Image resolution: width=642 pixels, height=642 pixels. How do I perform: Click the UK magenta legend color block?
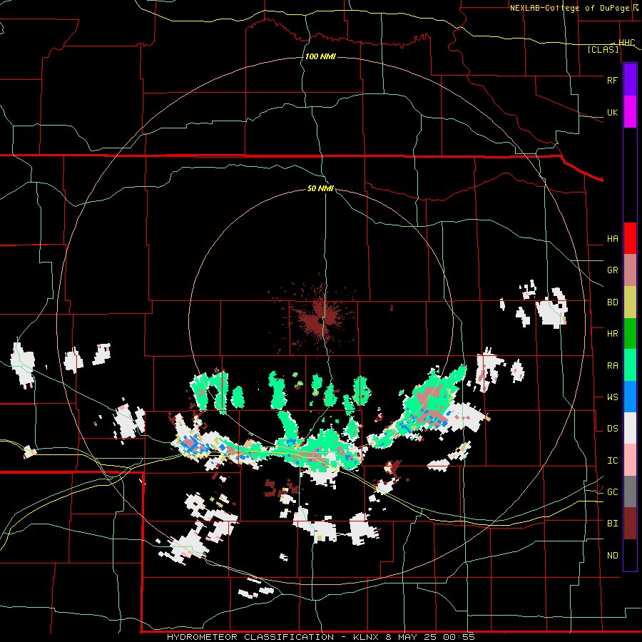(x=630, y=112)
